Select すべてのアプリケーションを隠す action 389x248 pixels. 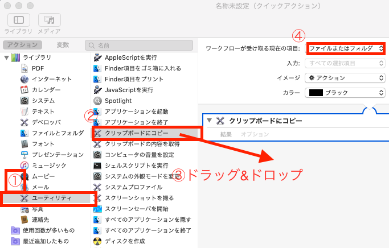[x=142, y=220]
